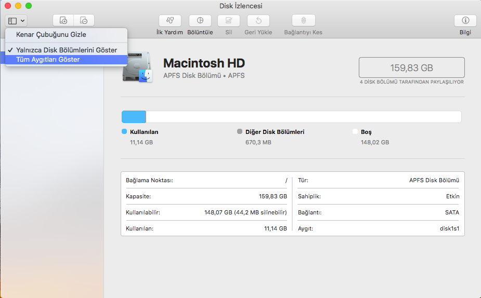Click the add volume toolbar icon
The image size is (481, 298).
[x=63, y=21]
